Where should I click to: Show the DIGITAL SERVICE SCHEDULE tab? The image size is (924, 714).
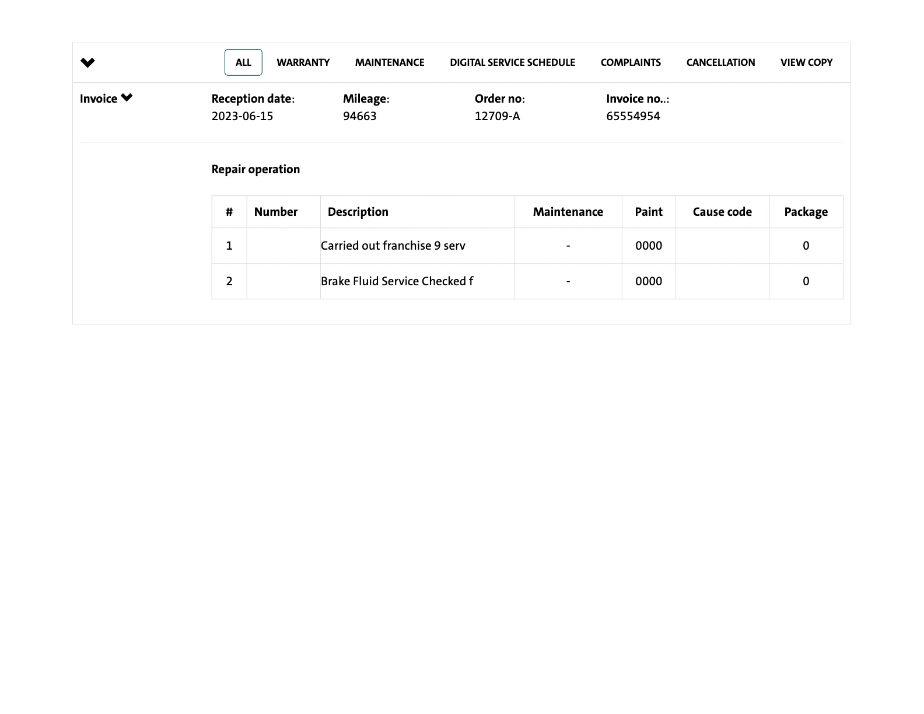(x=512, y=62)
